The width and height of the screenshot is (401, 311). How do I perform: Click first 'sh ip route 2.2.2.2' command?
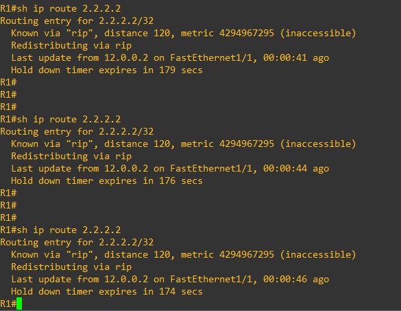point(69,9)
